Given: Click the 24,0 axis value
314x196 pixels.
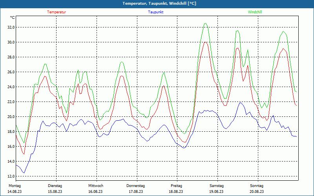Looking at the screenshot, I should tap(11, 87).
